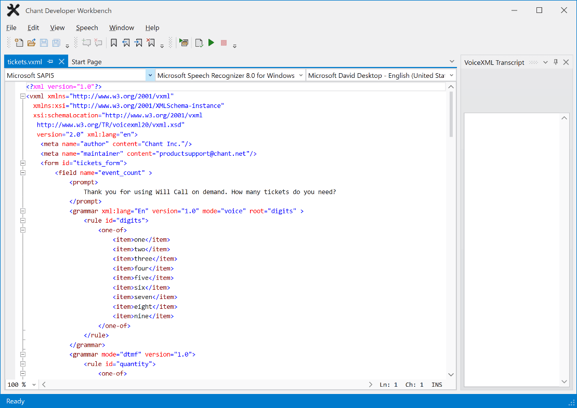Open file toolbar overflow options arrow
The image size is (577, 408).
pyautogui.click(x=68, y=46)
